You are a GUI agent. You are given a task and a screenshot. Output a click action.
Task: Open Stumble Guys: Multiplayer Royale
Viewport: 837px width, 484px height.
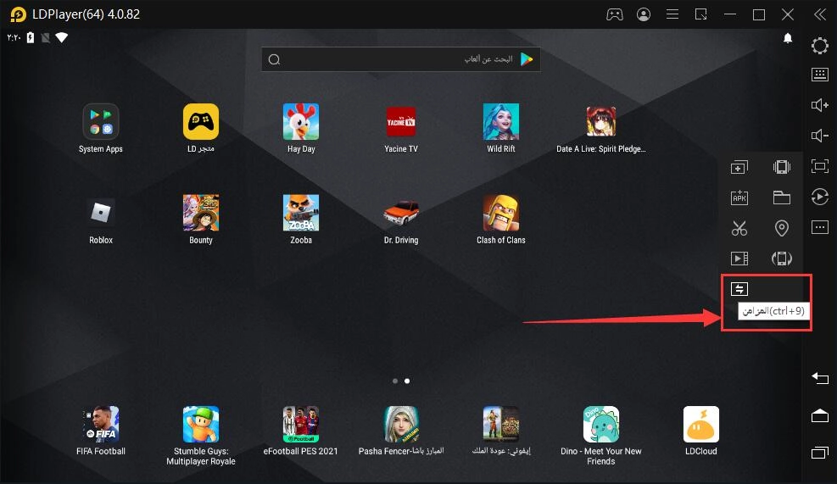click(x=201, y=424)
